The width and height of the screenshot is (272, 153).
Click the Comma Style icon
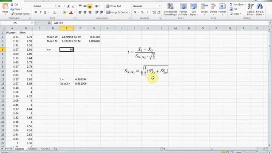147,12
